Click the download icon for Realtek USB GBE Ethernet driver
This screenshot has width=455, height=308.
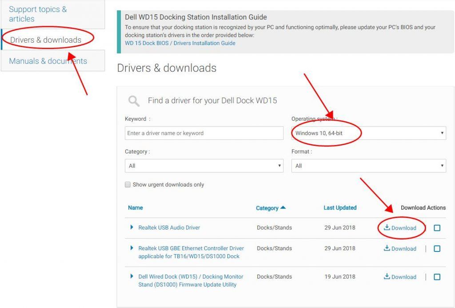386,248
